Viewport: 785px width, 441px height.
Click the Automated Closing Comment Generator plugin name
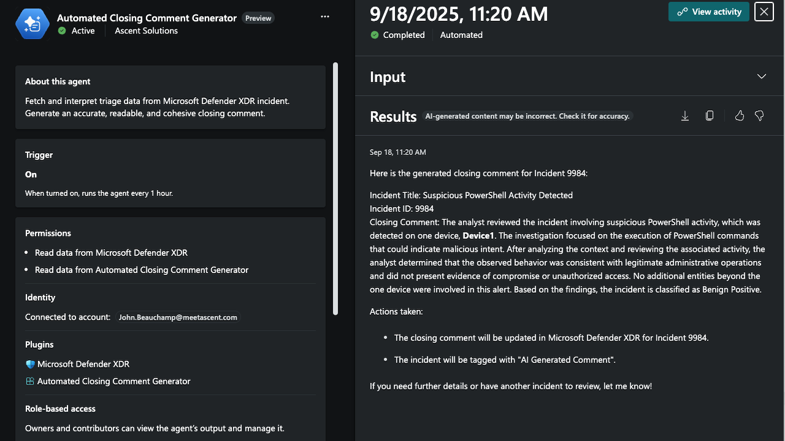pyautogui.click(x=114, y=381)
